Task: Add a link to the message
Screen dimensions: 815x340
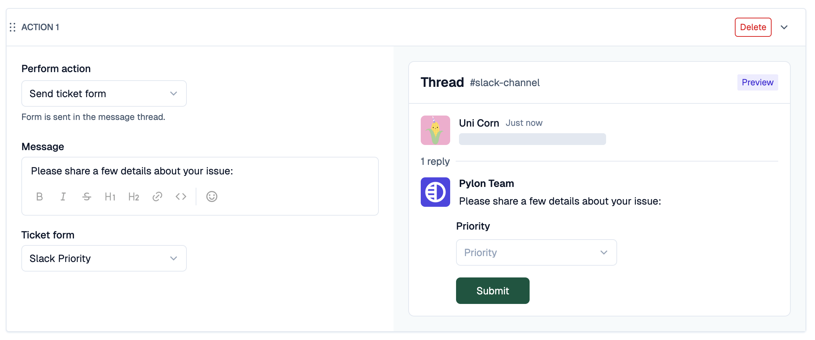Action: pos(157,196)
